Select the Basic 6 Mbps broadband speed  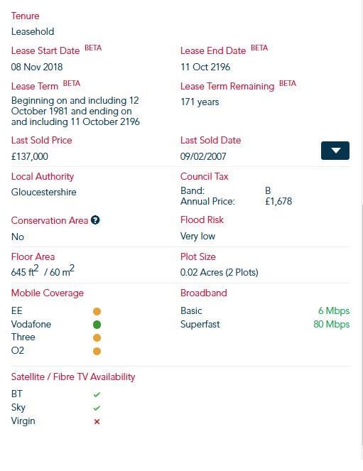(x=334, y=311)
